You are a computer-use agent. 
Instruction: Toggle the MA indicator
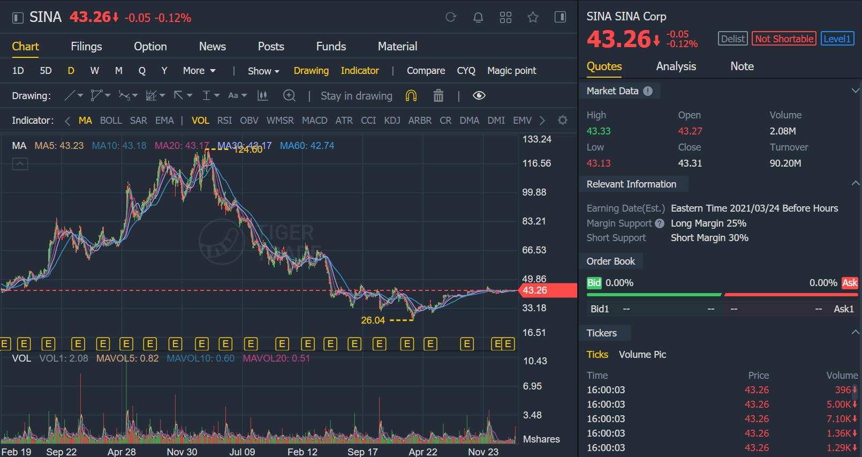pyautogui.click(x=85, y=121)
